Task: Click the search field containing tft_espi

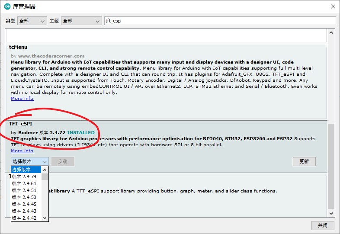Action: pyautogui.click(x=220, y=21)
